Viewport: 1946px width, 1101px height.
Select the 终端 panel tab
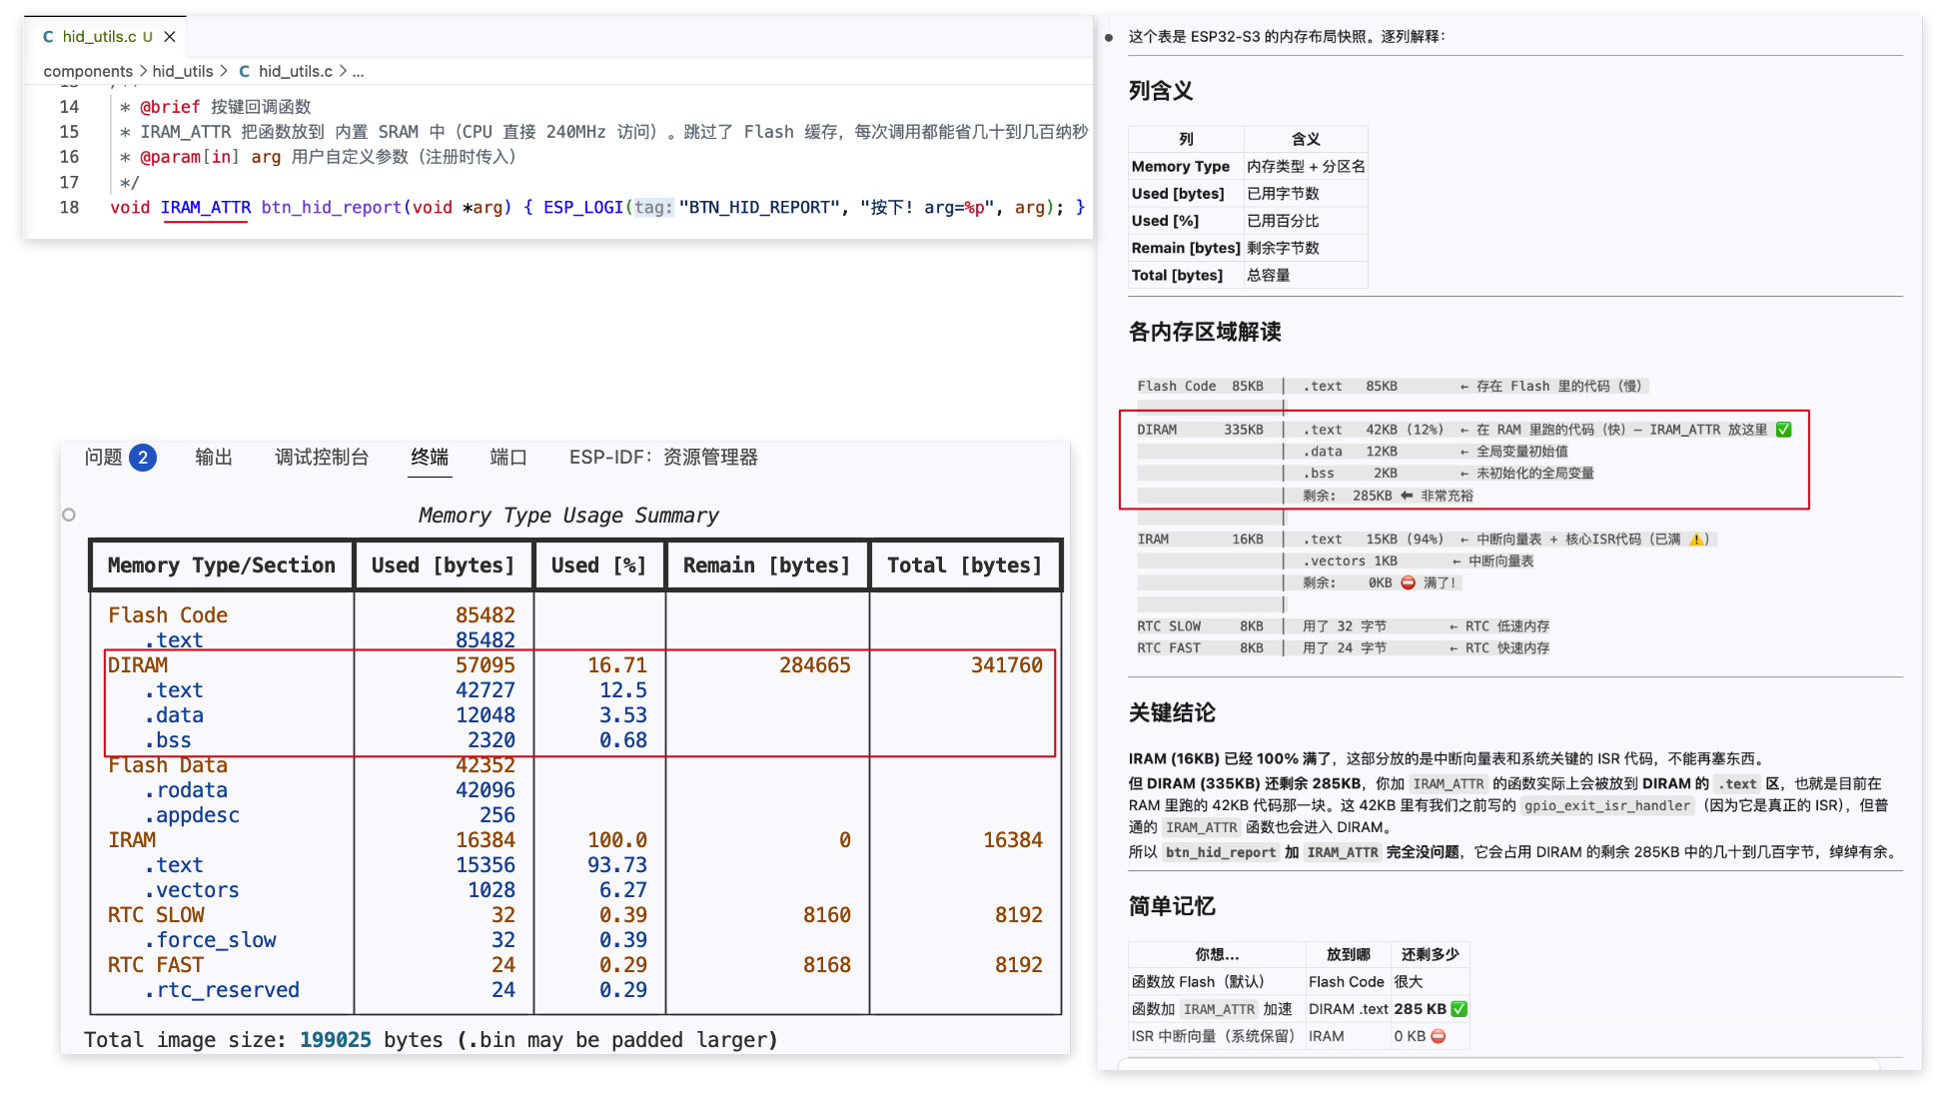pyautogui.click(x=430, y=458)
